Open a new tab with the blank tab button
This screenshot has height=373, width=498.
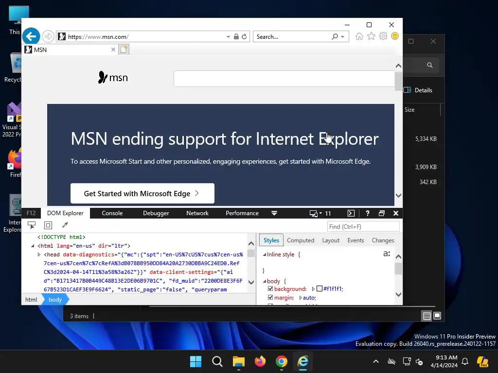[x=124, y=50]
